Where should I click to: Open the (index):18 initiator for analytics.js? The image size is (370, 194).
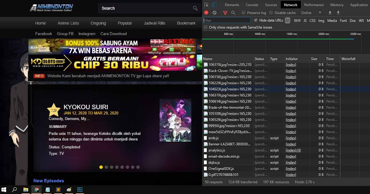click(293, 150)
